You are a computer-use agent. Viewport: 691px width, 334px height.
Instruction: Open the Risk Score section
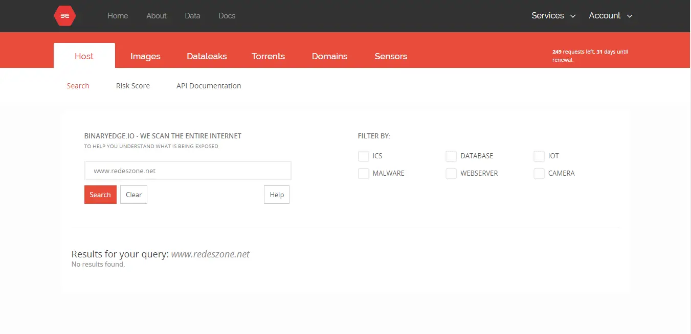coord(133,86)
